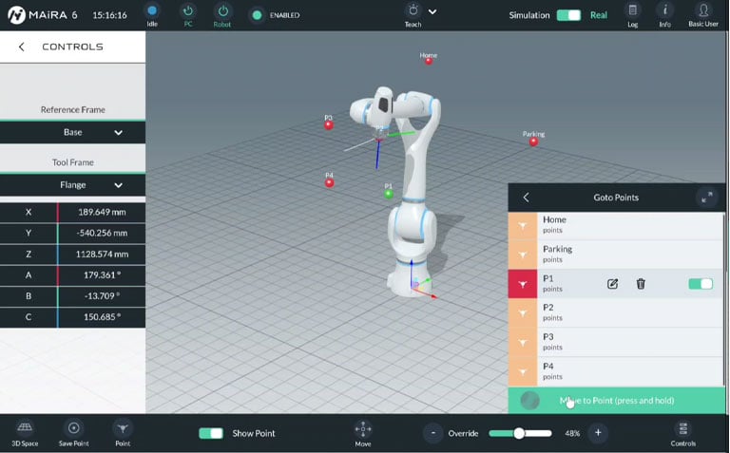
Task: Toggle the P1 point switch
Action: pyautogui.click(x=700, y=284)
